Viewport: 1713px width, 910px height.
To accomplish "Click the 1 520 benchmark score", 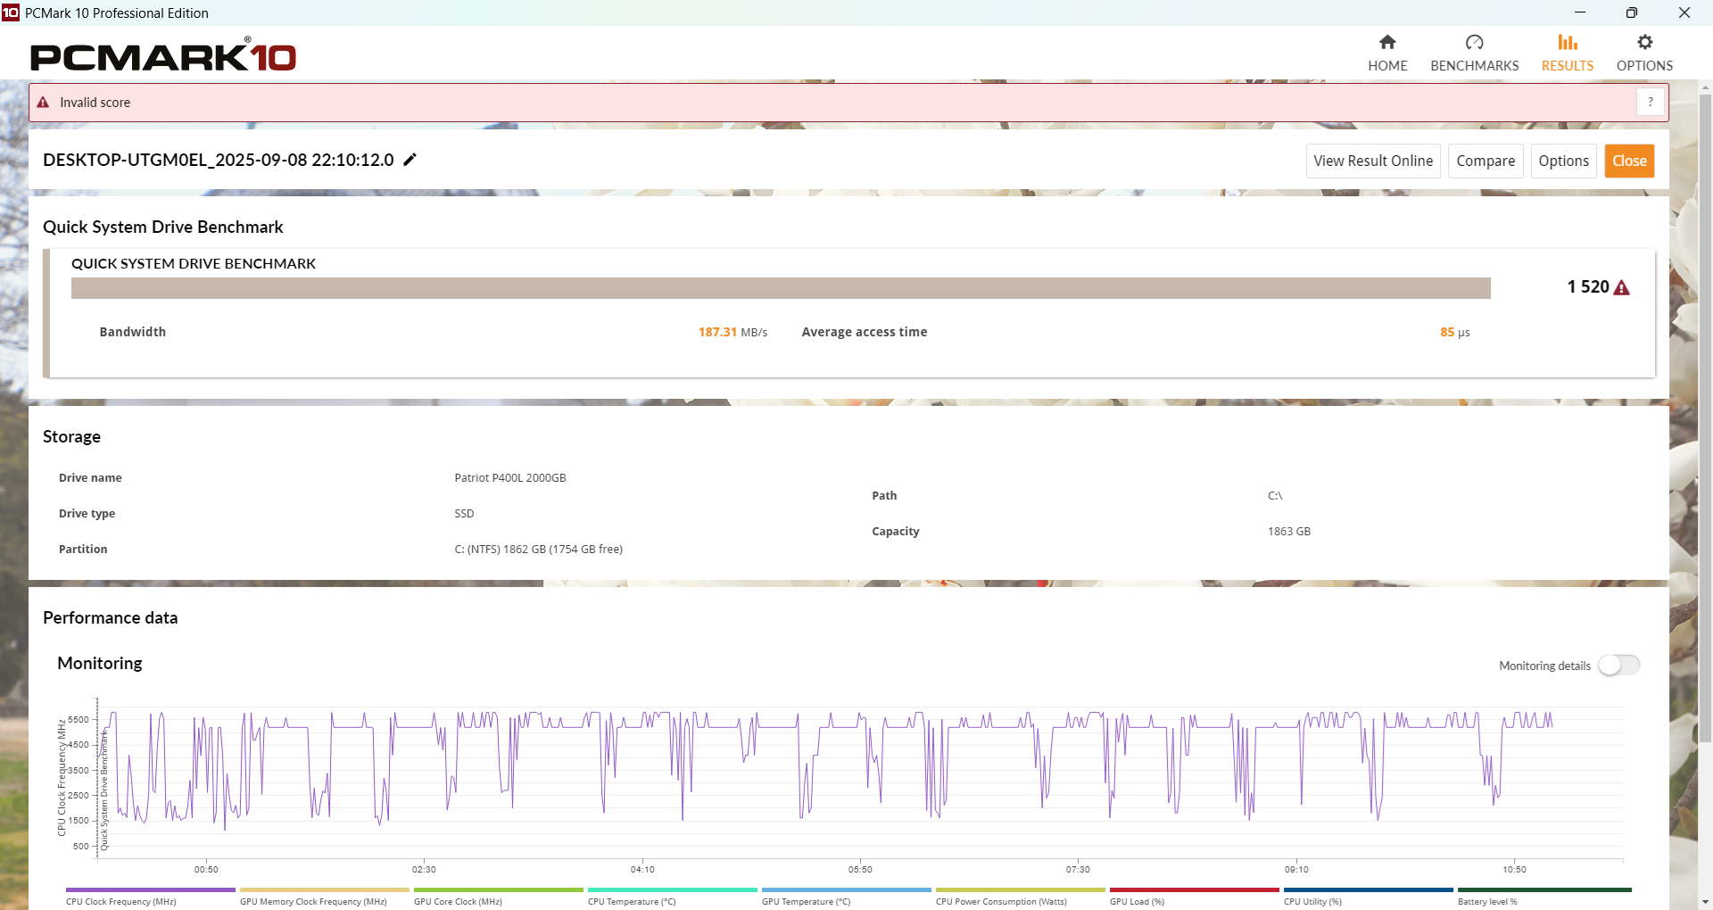I will pos(1588,286).
